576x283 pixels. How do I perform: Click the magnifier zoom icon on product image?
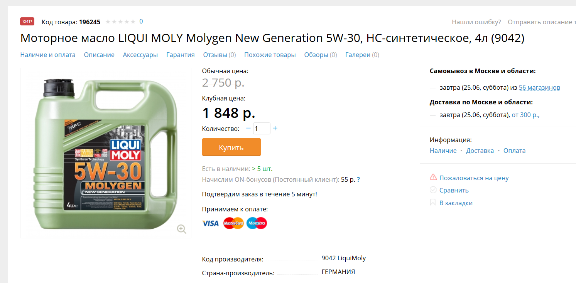click(x=181, y=229)
